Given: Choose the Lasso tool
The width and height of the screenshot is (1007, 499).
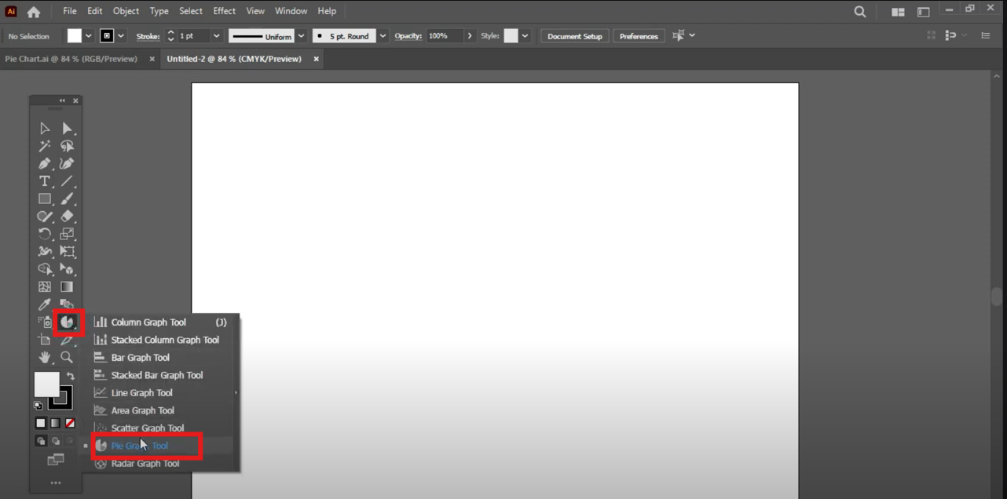Looking at the screenshot, I should point(67,146).
